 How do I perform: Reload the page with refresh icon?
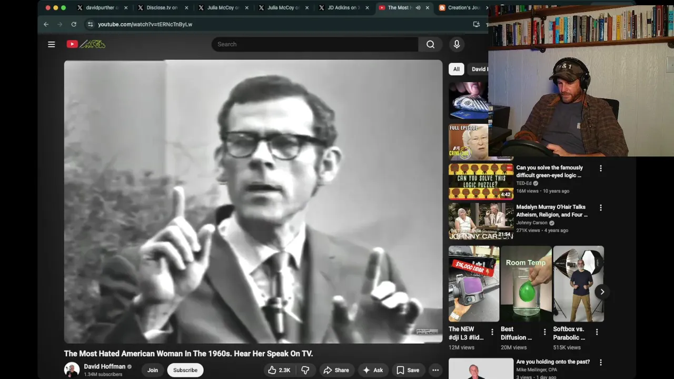coord(74,24)
